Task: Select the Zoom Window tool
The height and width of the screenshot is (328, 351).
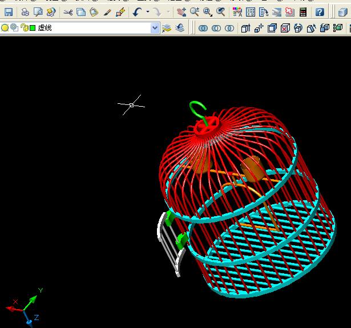Action: tap(208, 12)
